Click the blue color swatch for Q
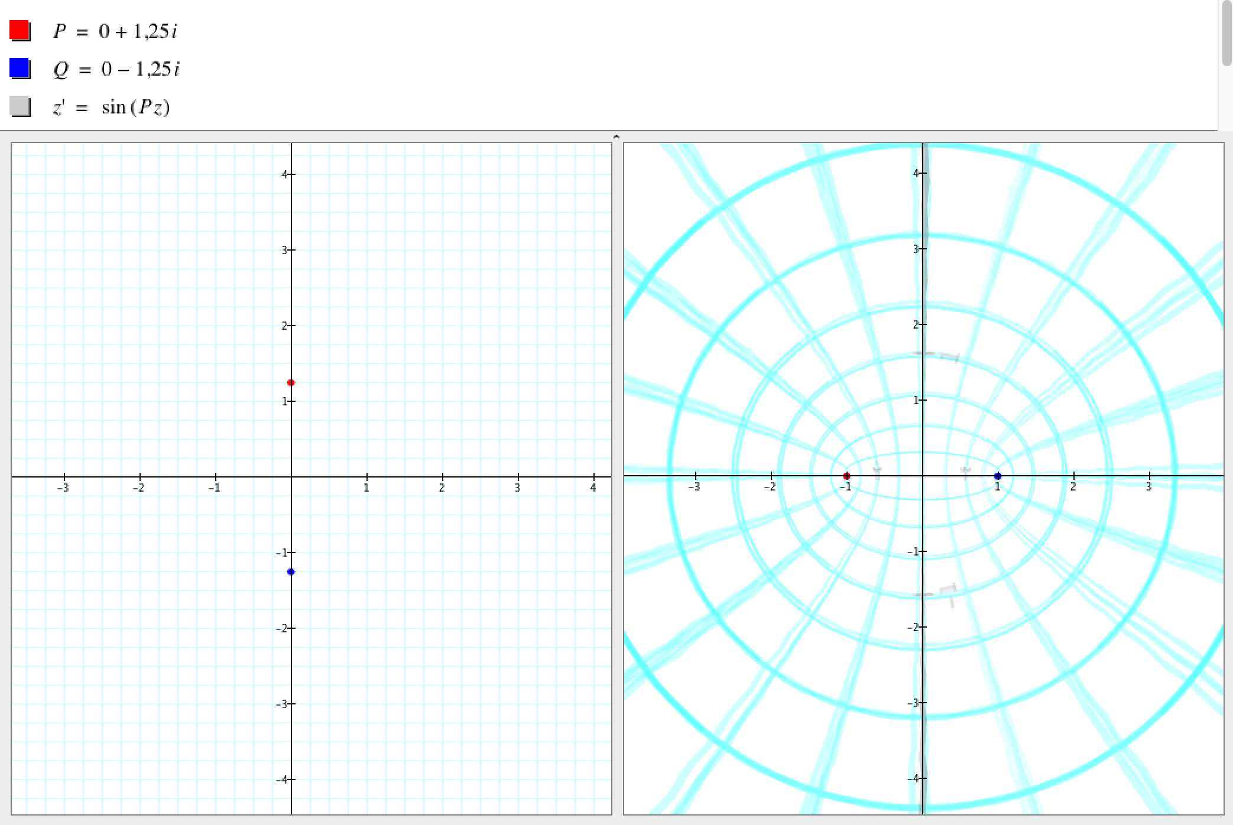 (20, 69)
